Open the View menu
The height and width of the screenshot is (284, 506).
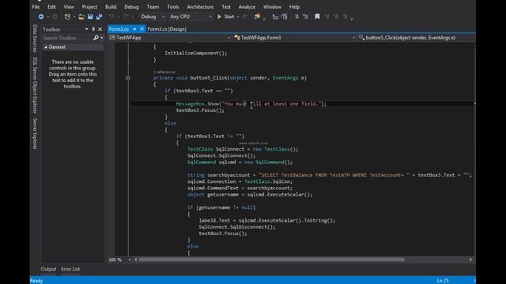pyautogui.click(x=69, y=7)
